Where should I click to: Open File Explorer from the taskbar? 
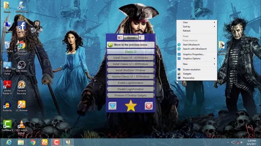click(x=21, y=142)
